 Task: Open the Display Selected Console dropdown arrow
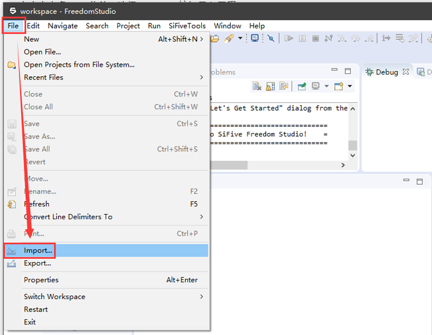tap(327, 86)
